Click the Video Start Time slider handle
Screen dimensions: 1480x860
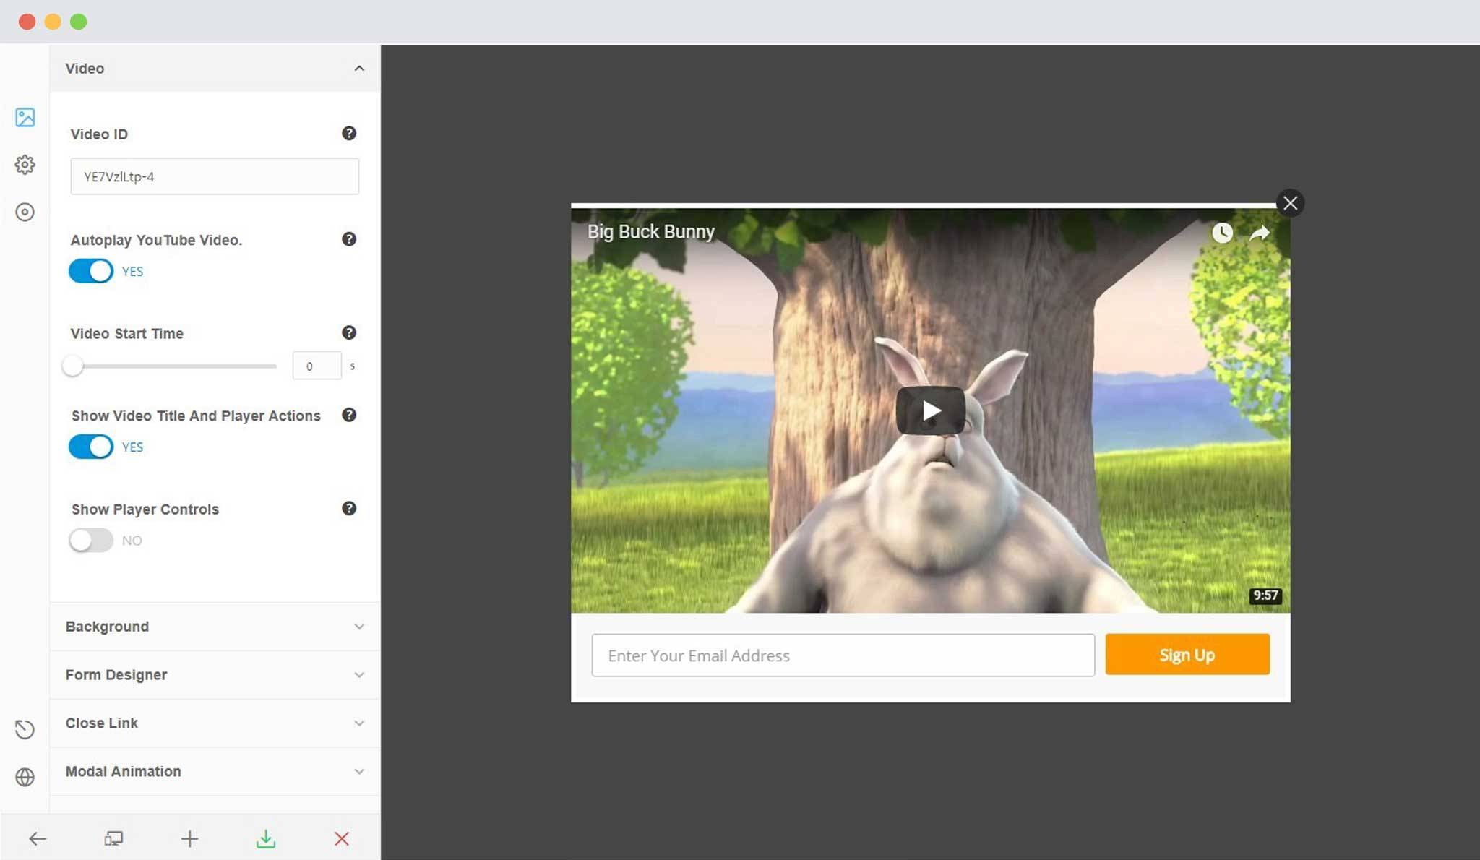click(72, 366)
